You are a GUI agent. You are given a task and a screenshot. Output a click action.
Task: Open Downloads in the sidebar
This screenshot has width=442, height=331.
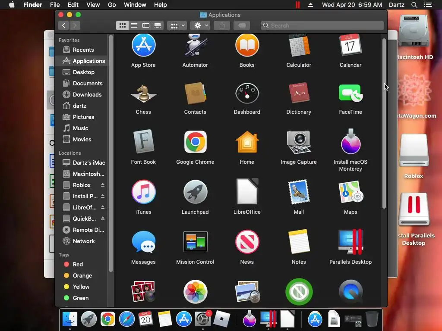pyautogui.click(x=82, y=94)
